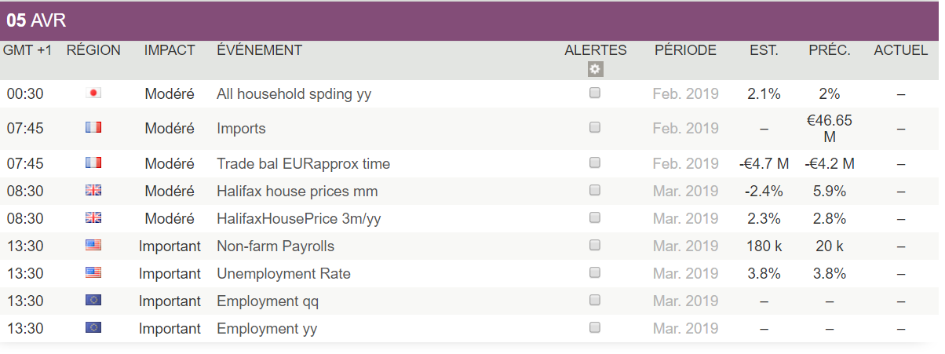Click the French flag in the Trade bal row
Image resolution: width=945 pixels, height=354 pixels.
click(93, 163)
